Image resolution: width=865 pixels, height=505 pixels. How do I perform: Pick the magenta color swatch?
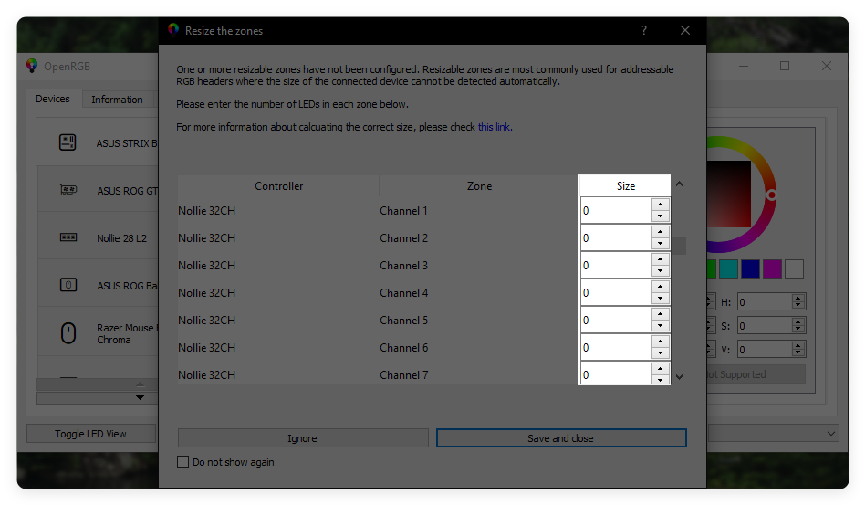coord(772,268)
